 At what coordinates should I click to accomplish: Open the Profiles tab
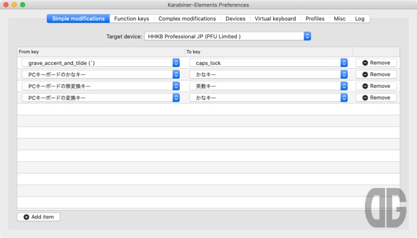point(315,19)
